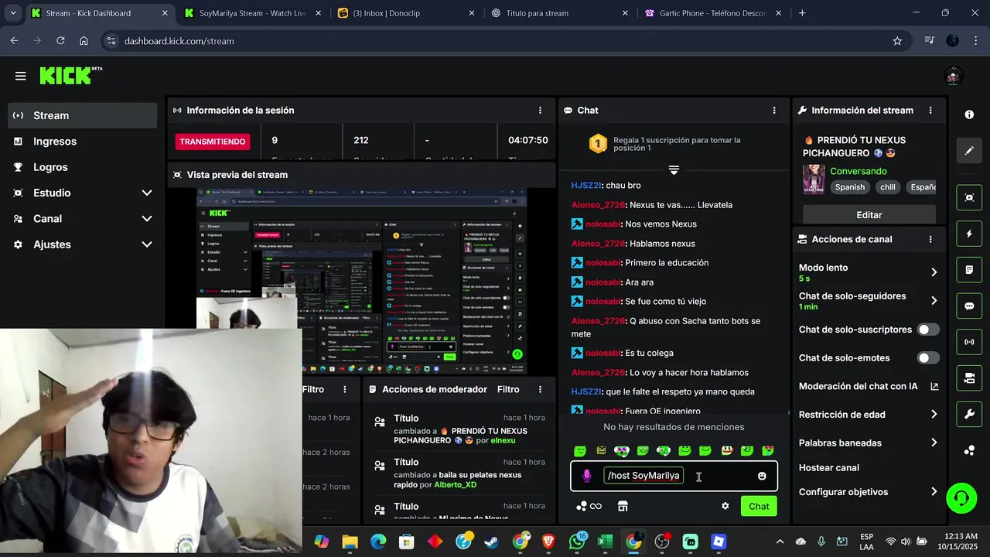Open the green headset support button
Image resolution: width=990 pixels, height=557 pixels.
pyautogui.click(x=961, y=497)
